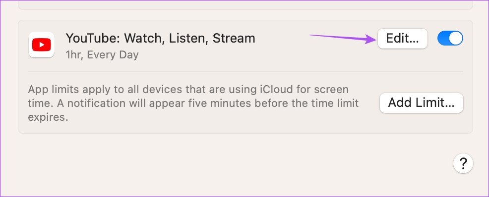Select the YouTube: Watch, Listen, Stream title
The height and width of the screenshot is (197, 489).
(160, 38)
